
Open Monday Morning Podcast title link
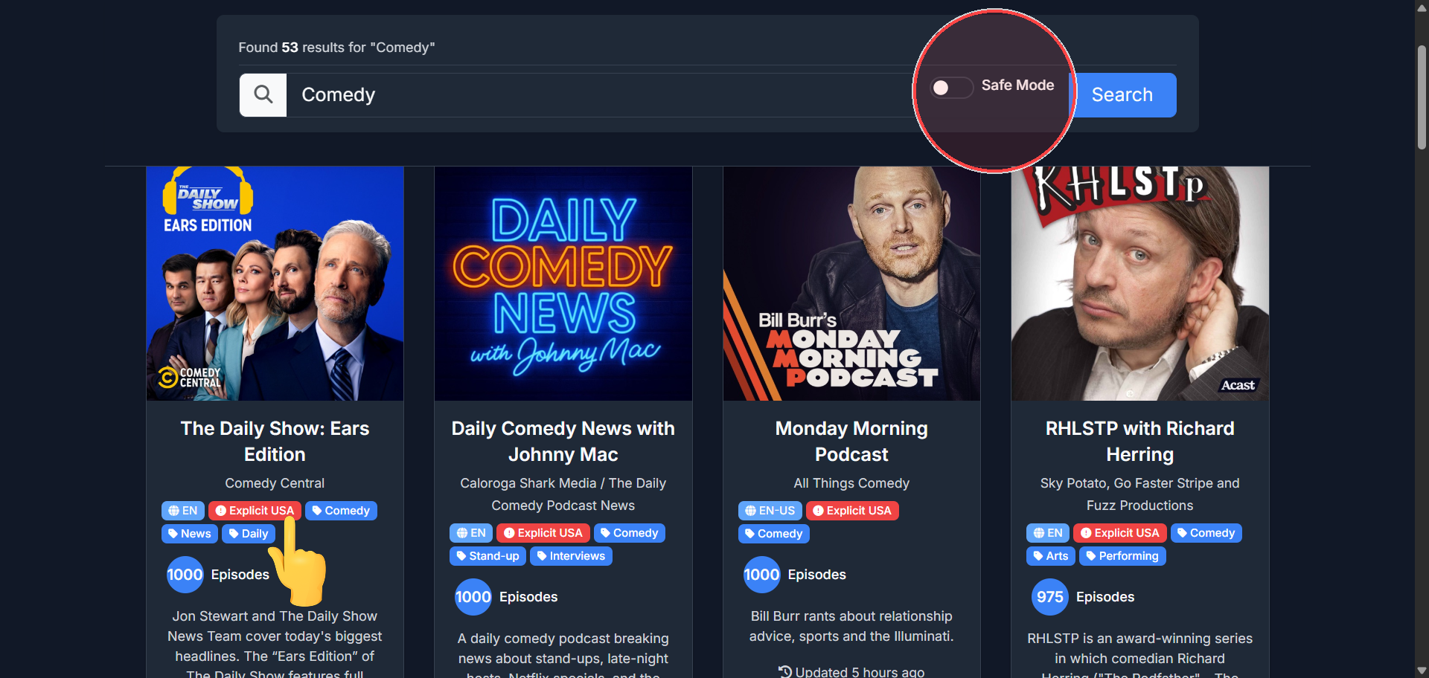point(851,441)
